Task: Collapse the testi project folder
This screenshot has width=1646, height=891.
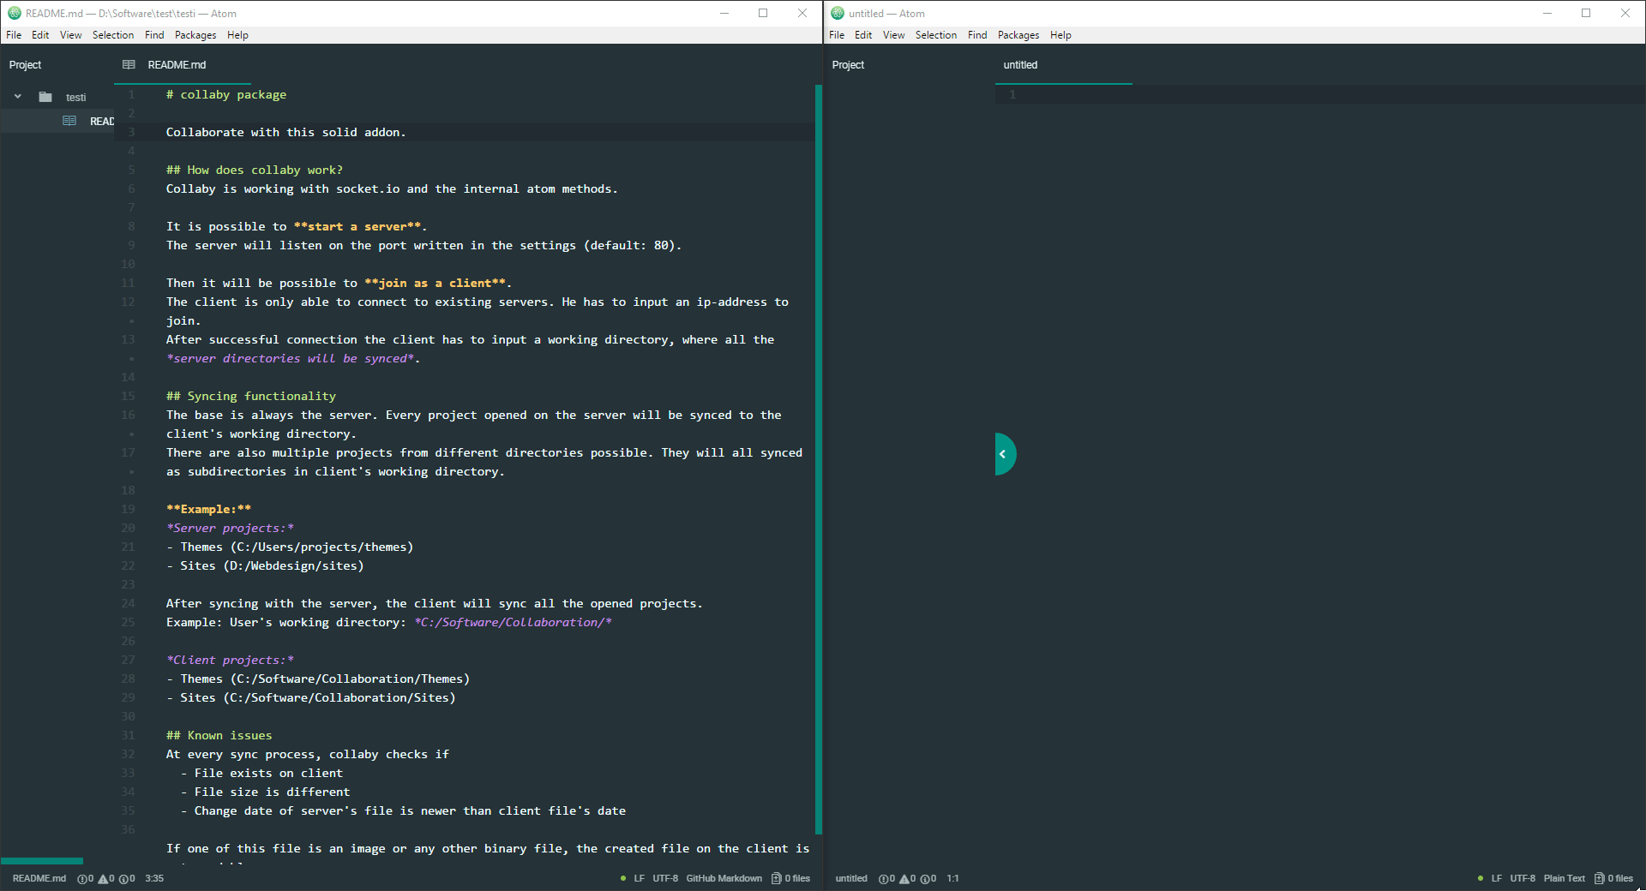Action: click(18, 97)
